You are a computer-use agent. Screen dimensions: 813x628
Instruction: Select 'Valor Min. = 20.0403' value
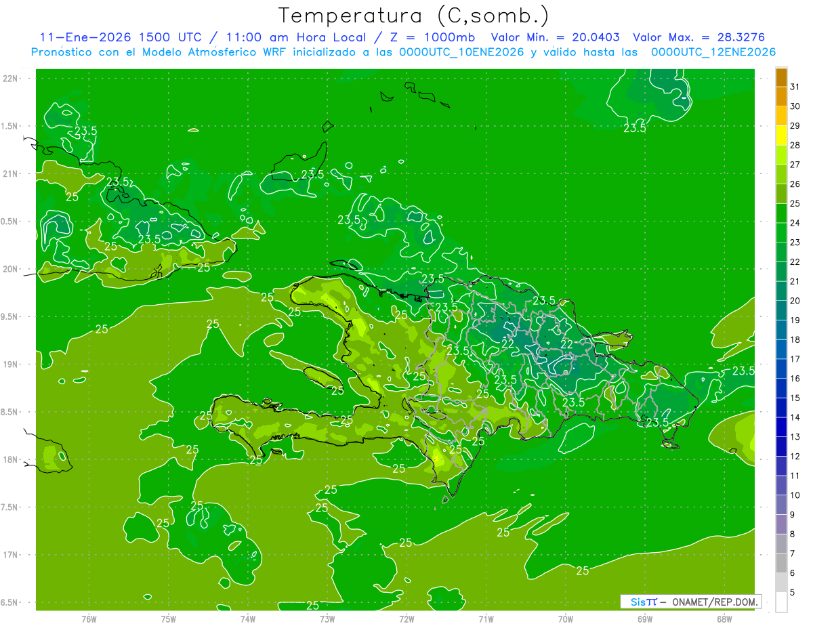pyautogui.click(x=556, y=37)
